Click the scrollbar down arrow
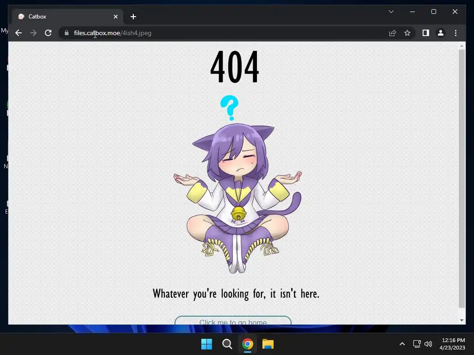Screen dimensions: 474x355 462,320
